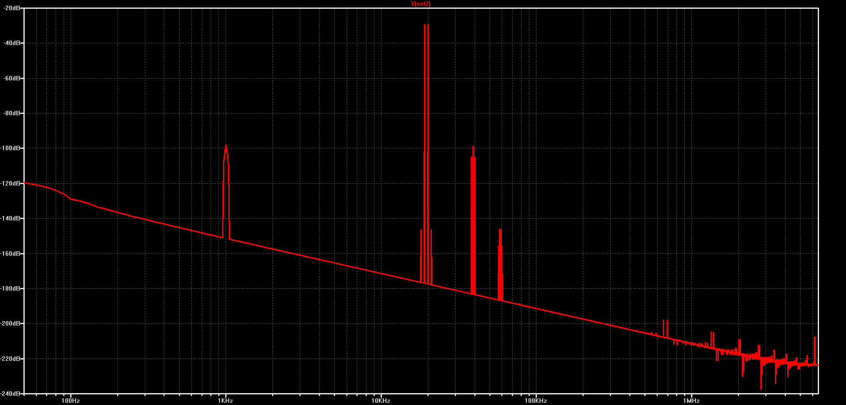
Task: Click the -200dB axis label
Action: coord(10,323)
